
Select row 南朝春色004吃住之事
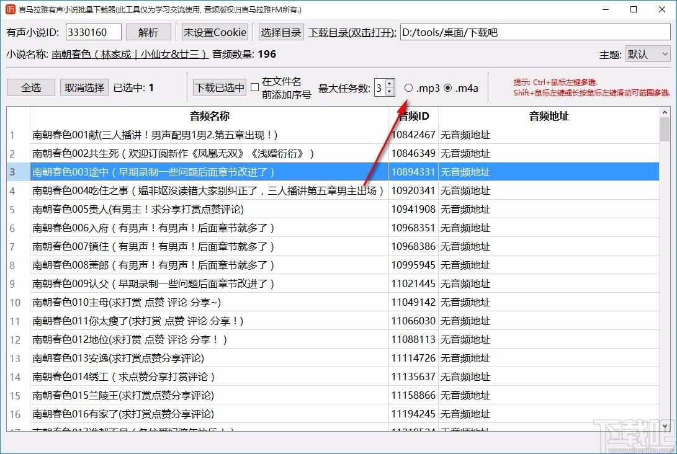(x=209, y=191)
